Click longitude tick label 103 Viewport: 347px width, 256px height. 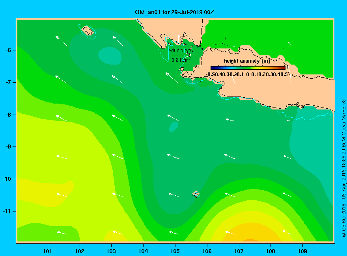[x=111, y=251]
